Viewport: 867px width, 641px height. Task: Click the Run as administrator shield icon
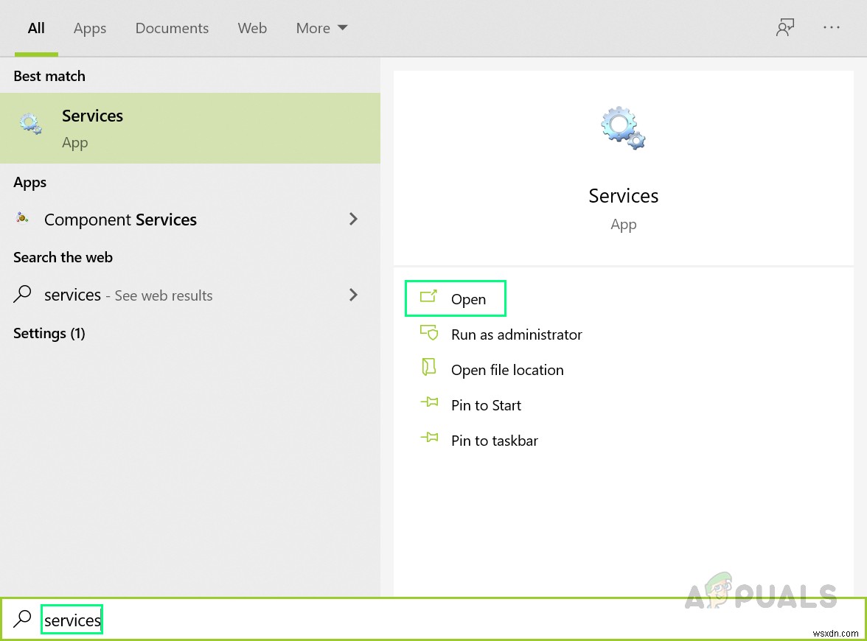pos(429,332)
